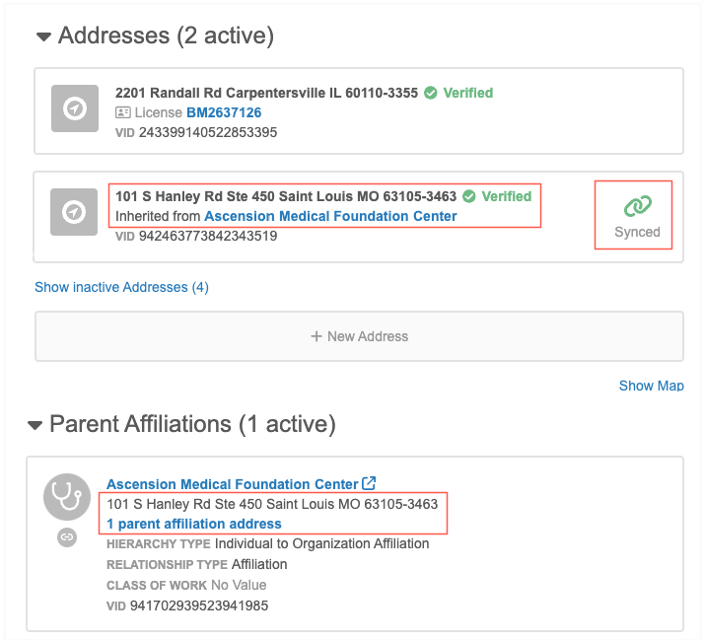Click the Verified checkmark on Randall Rd address
Viewport: 704px width, 640px height.
pyautogui.click(x=430, y=93)
